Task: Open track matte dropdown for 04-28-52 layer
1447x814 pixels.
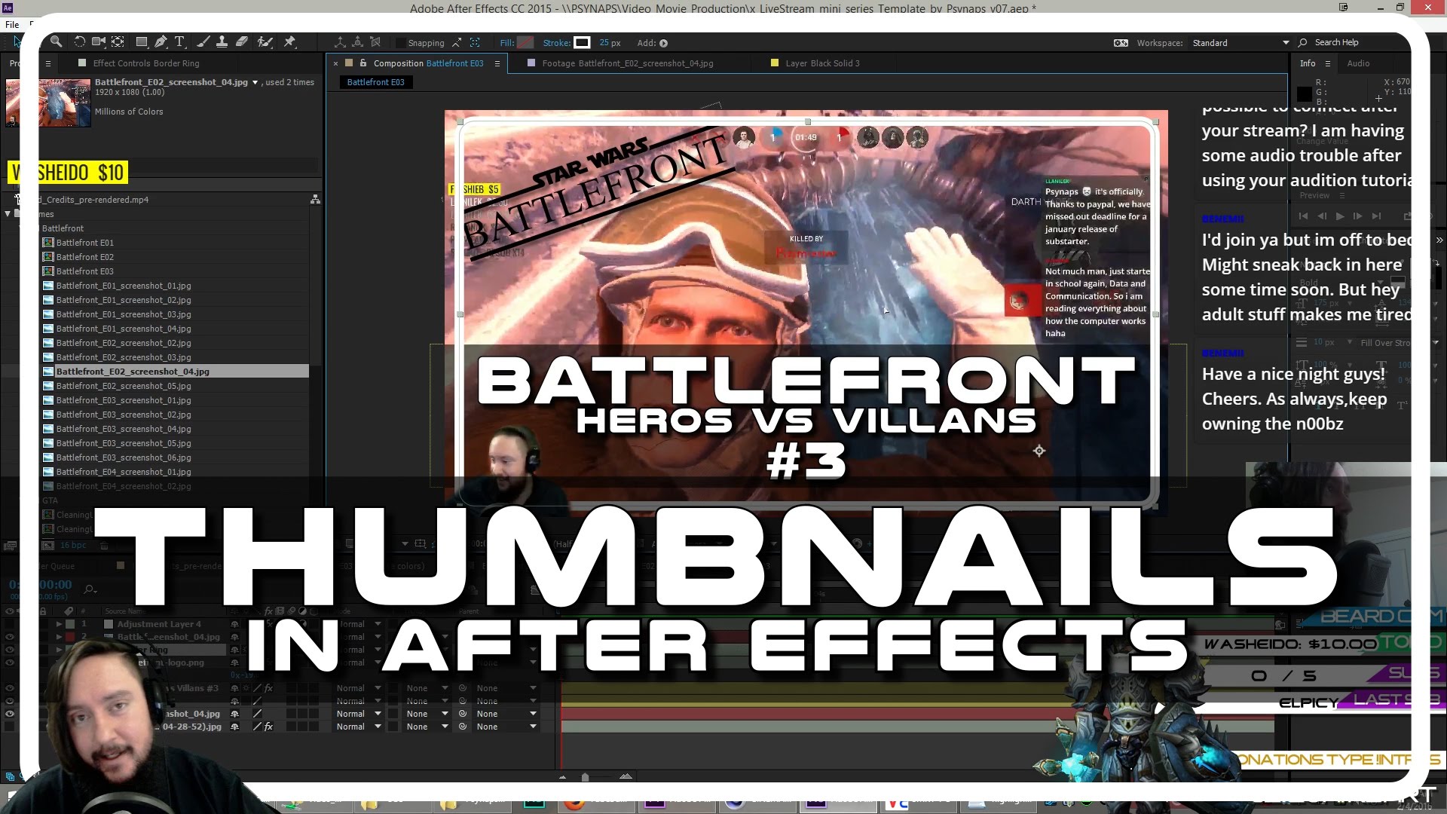Action: coord(427,727)
